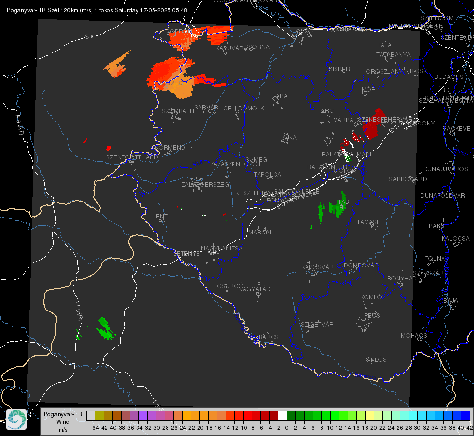Select the dark blue 42 m/s legend swatch

466,416
